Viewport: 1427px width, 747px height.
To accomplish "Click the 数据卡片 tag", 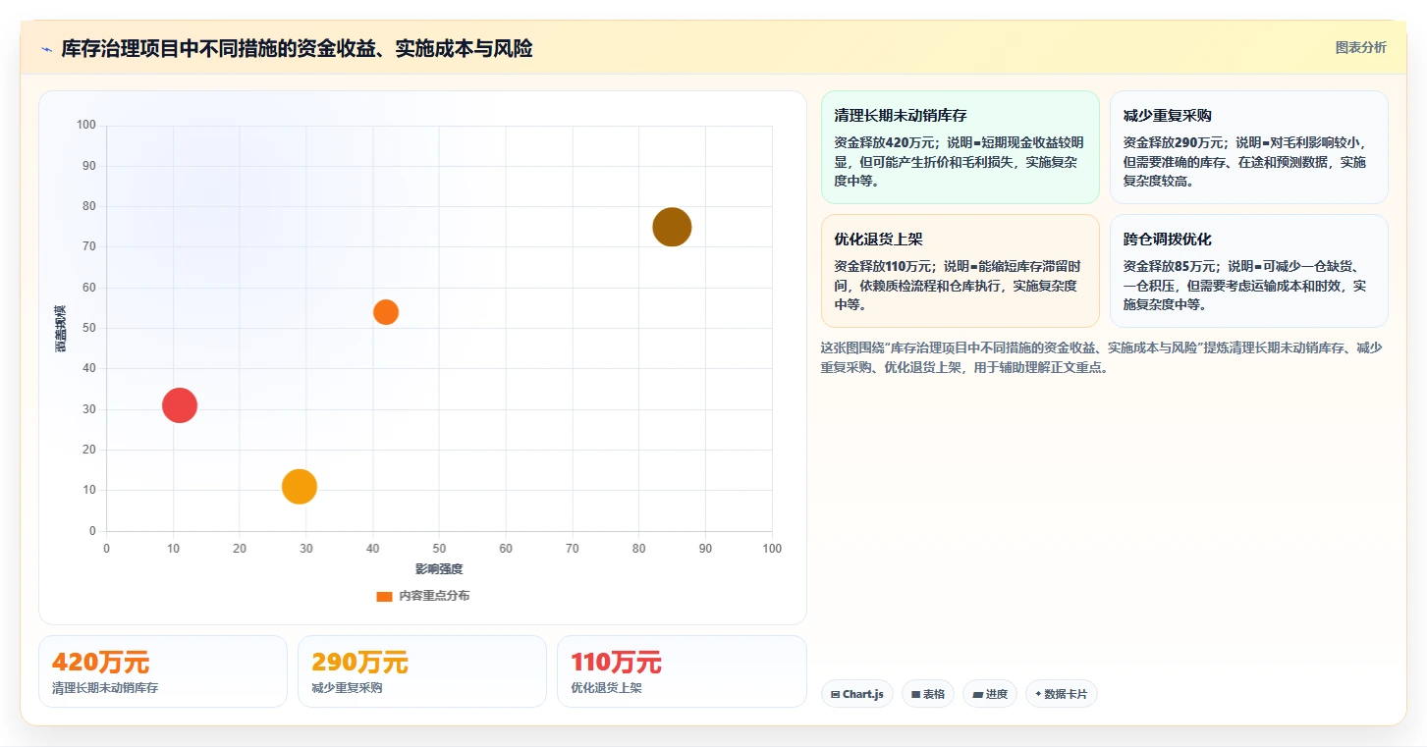I will point(1061,694).
